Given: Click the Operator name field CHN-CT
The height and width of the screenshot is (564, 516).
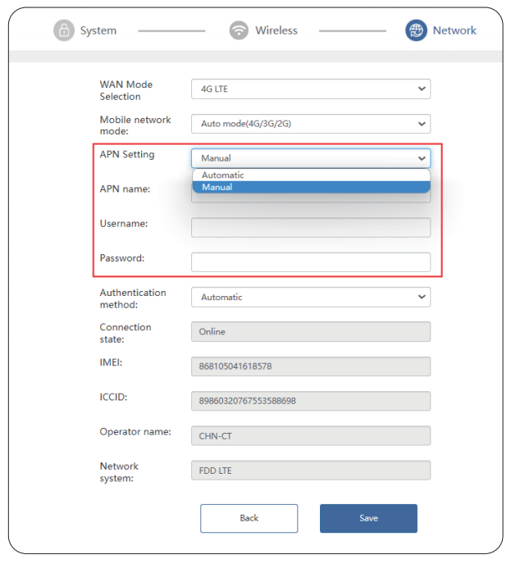Looking at the screenshot, I should [310, 435].
